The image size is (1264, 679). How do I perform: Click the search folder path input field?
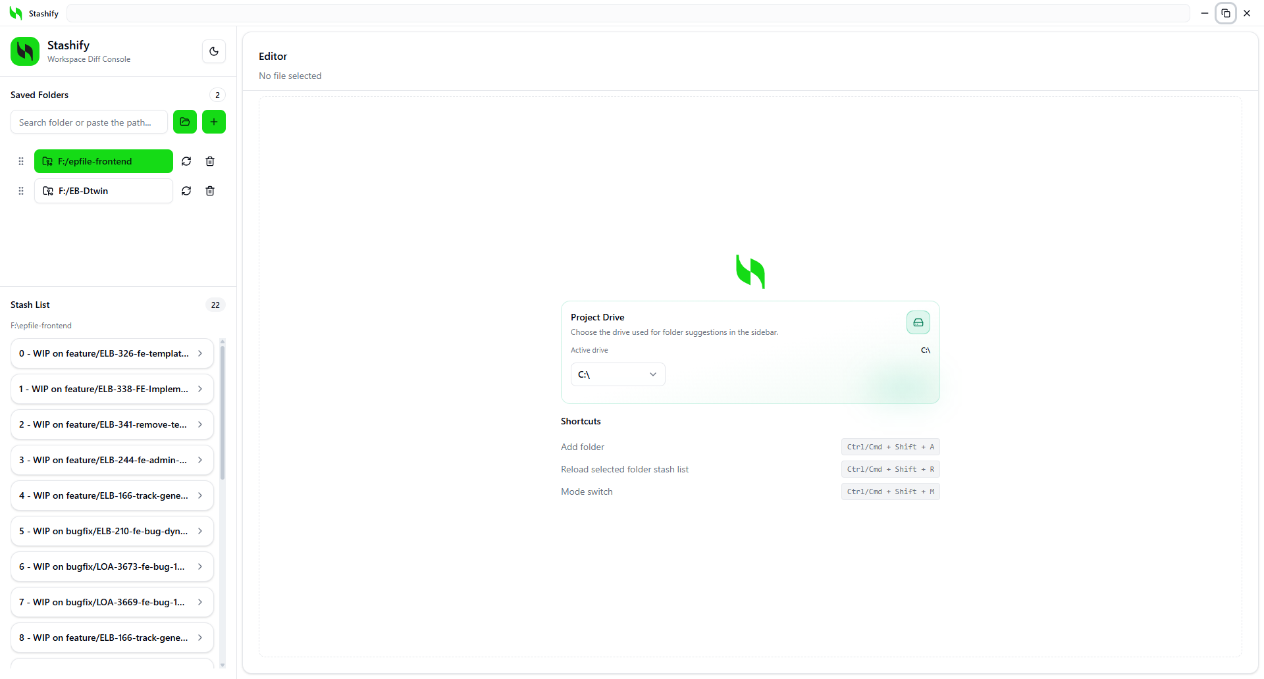88,122
